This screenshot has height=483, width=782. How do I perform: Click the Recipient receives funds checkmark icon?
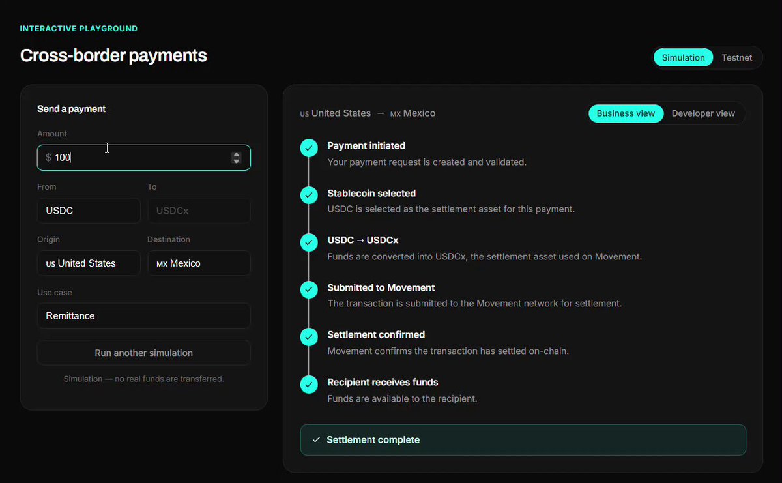click(x=309, y=385)
